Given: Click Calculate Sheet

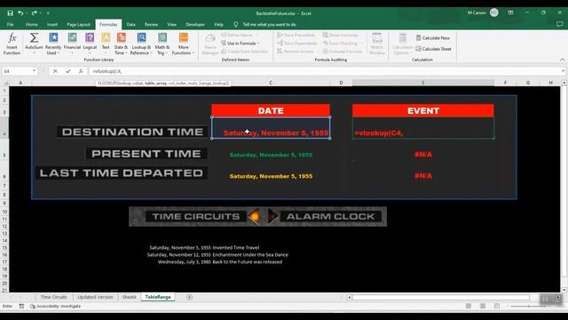Looking at the screenshot, I should [x=433, y=49].
